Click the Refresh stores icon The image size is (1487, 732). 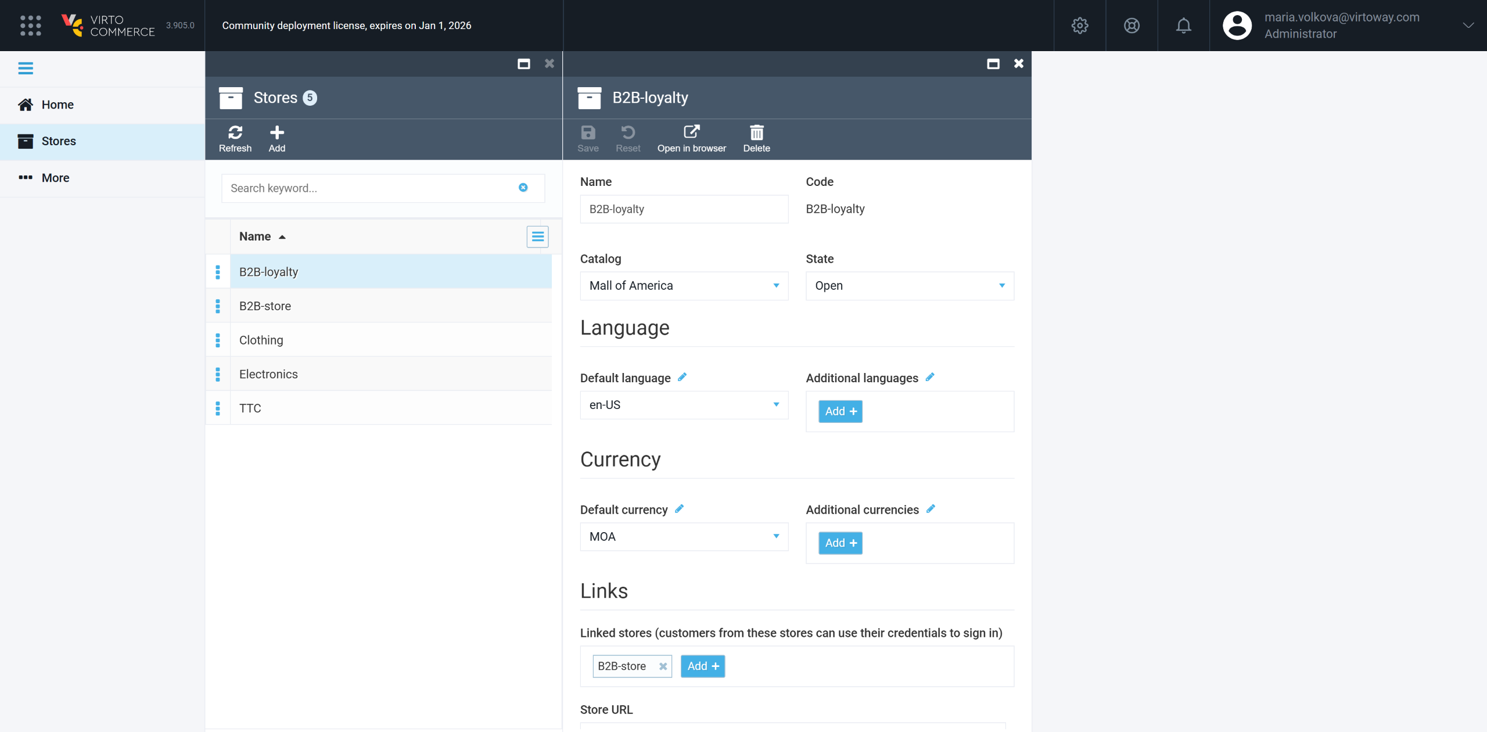235,133
